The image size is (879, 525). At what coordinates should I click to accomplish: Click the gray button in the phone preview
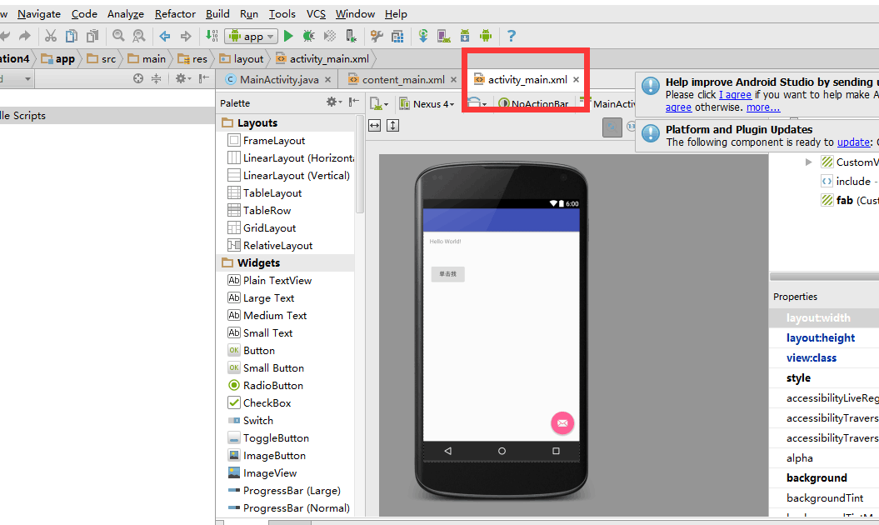click(x=448, y=274)
